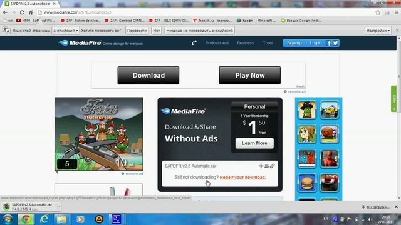Click the never translate English button
Screen dimensions: 401x225
pos(199,31)
